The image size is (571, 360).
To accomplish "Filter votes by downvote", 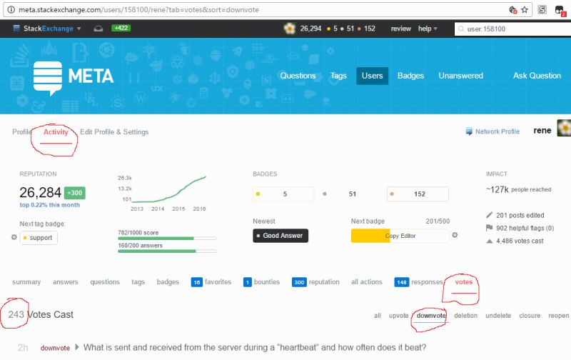I will point(431,316).
